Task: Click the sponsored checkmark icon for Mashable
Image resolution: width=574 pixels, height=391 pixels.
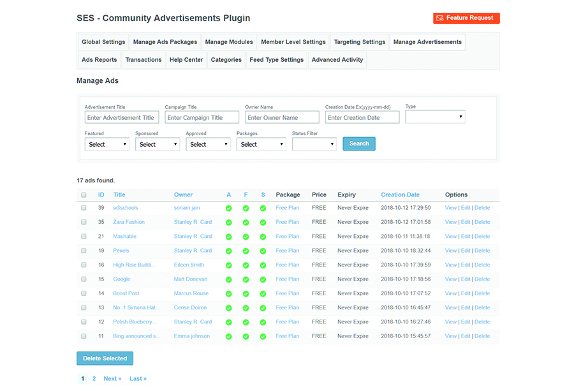Action: point(263,237)
